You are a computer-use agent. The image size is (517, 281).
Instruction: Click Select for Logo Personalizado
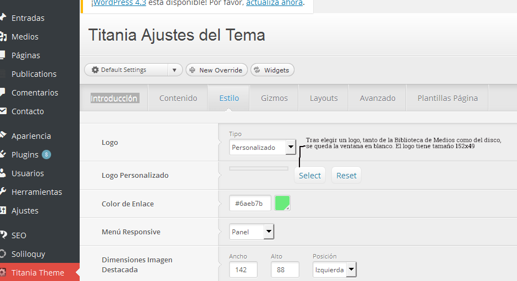310,176
